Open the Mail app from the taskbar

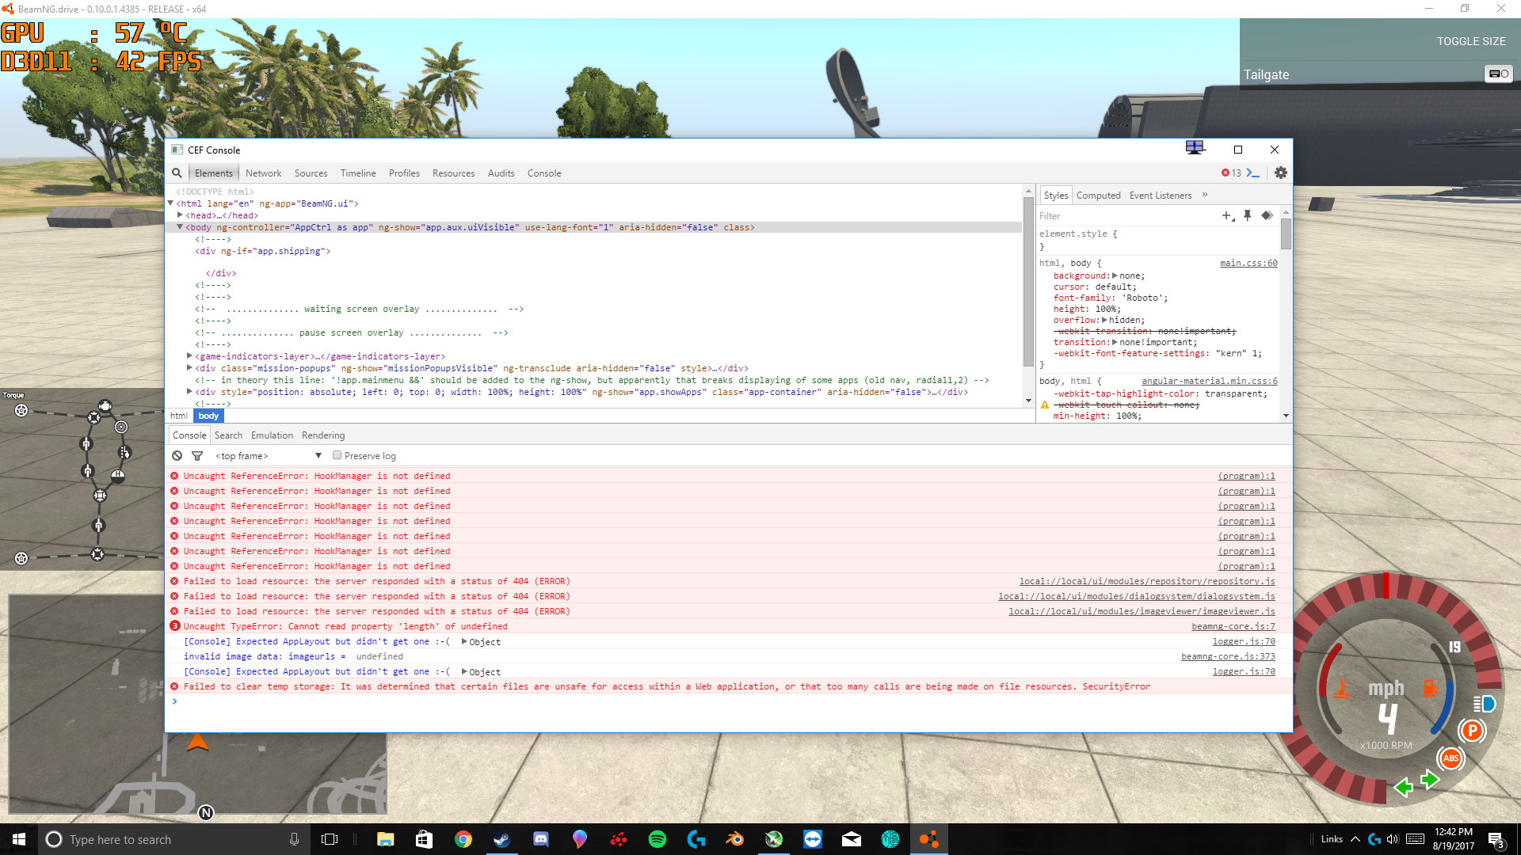tap(852, 839)
